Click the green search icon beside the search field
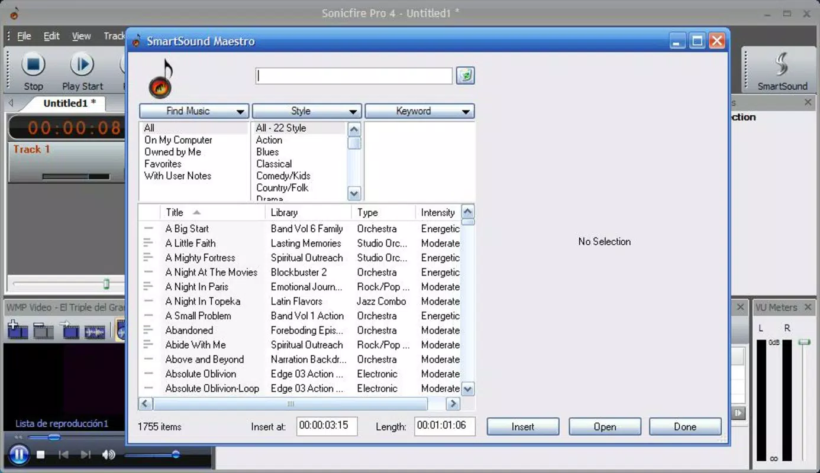820x473 pixels. pos(466,76)
